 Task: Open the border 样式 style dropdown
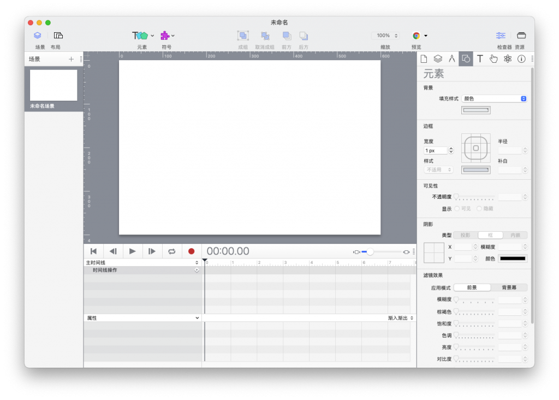tap(438, 170)
